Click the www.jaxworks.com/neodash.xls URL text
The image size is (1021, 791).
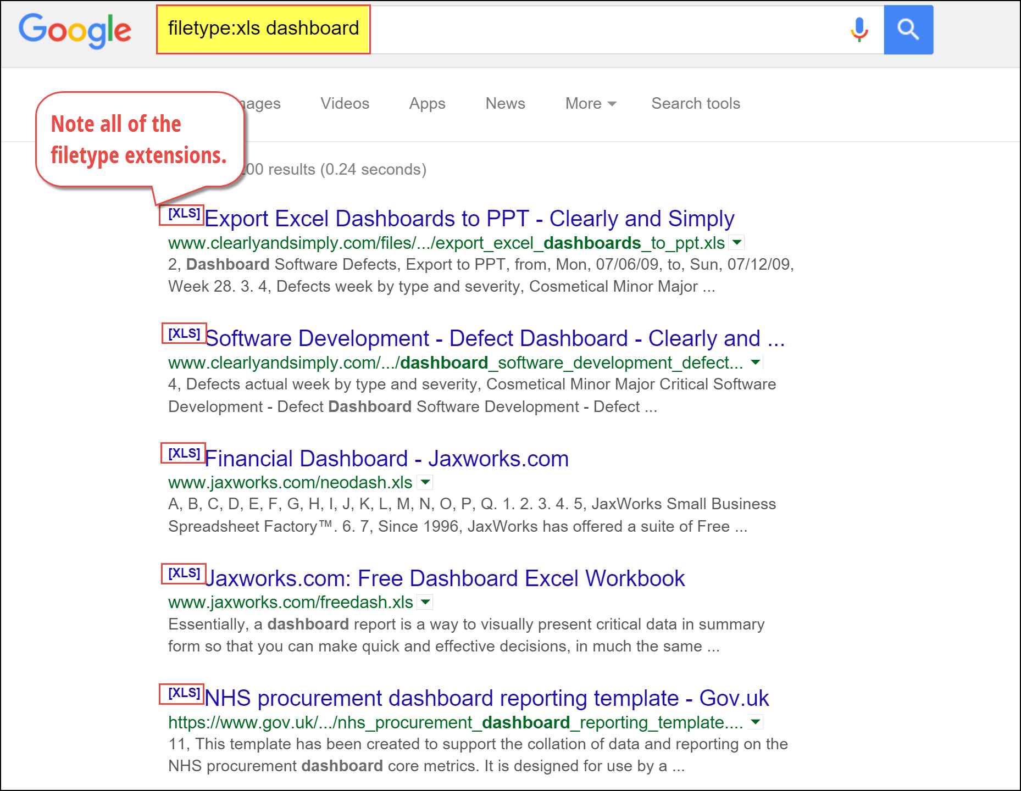point(290,482)
